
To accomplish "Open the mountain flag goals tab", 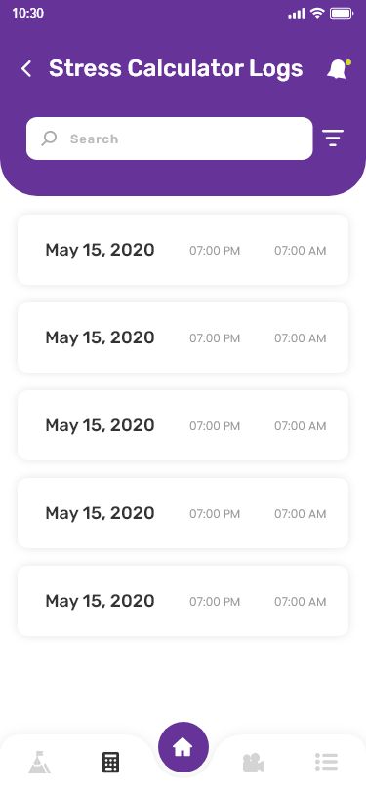I will 39,762.
